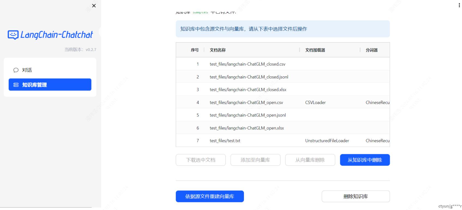Screen dimensions: 462x210
Task: Click the 下载选中文档 button
Action: point(201,160)
